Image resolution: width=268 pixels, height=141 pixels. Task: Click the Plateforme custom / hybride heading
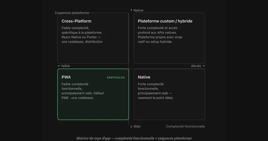tap(165, 21)
